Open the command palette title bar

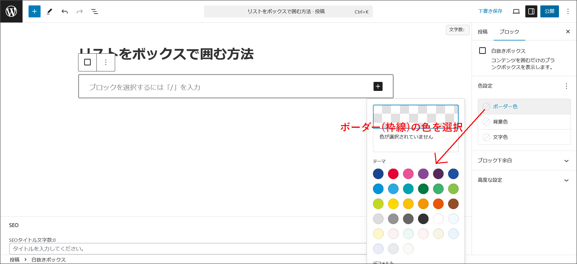(288, 11)
